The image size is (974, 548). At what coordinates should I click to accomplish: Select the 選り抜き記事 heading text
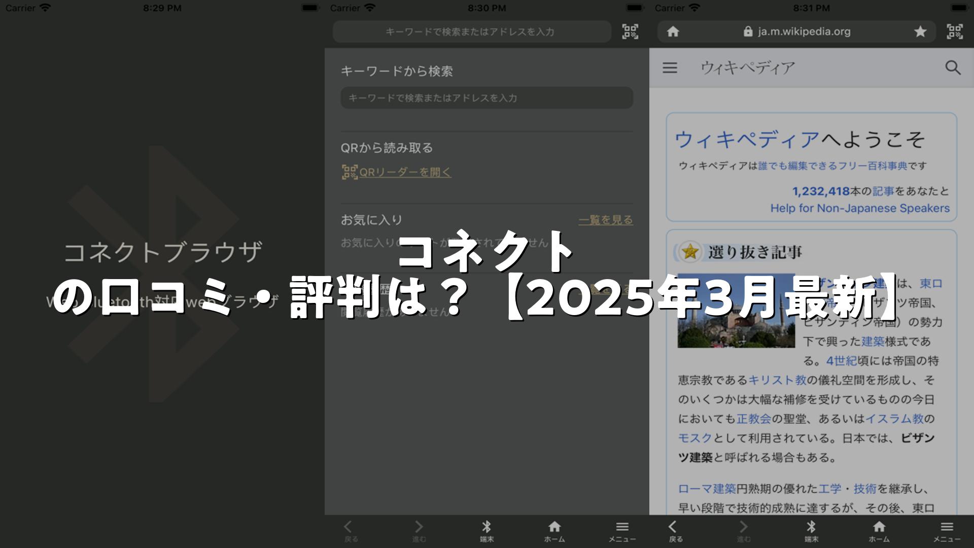tap(755, 252)
